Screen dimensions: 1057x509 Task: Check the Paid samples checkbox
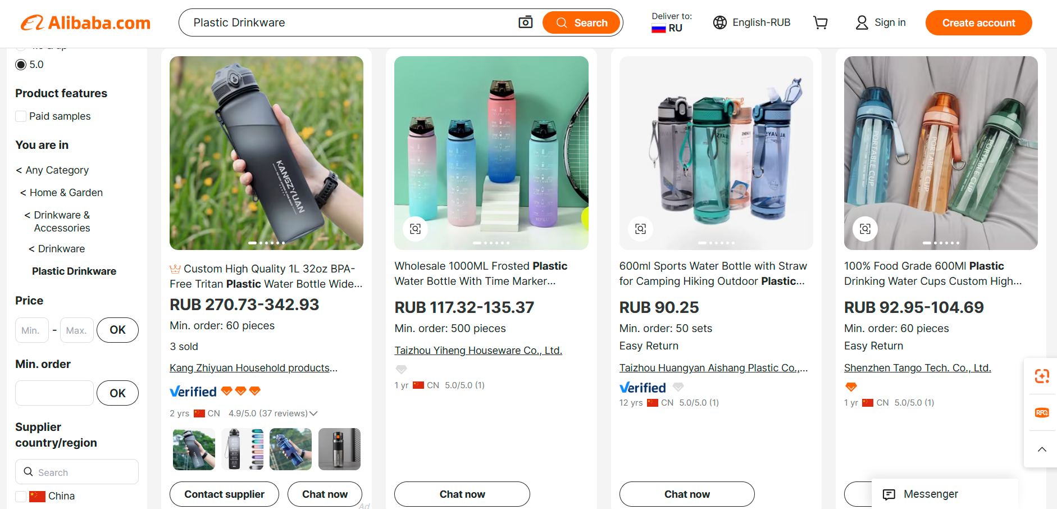pyautogui.click(x=21, y=116)
